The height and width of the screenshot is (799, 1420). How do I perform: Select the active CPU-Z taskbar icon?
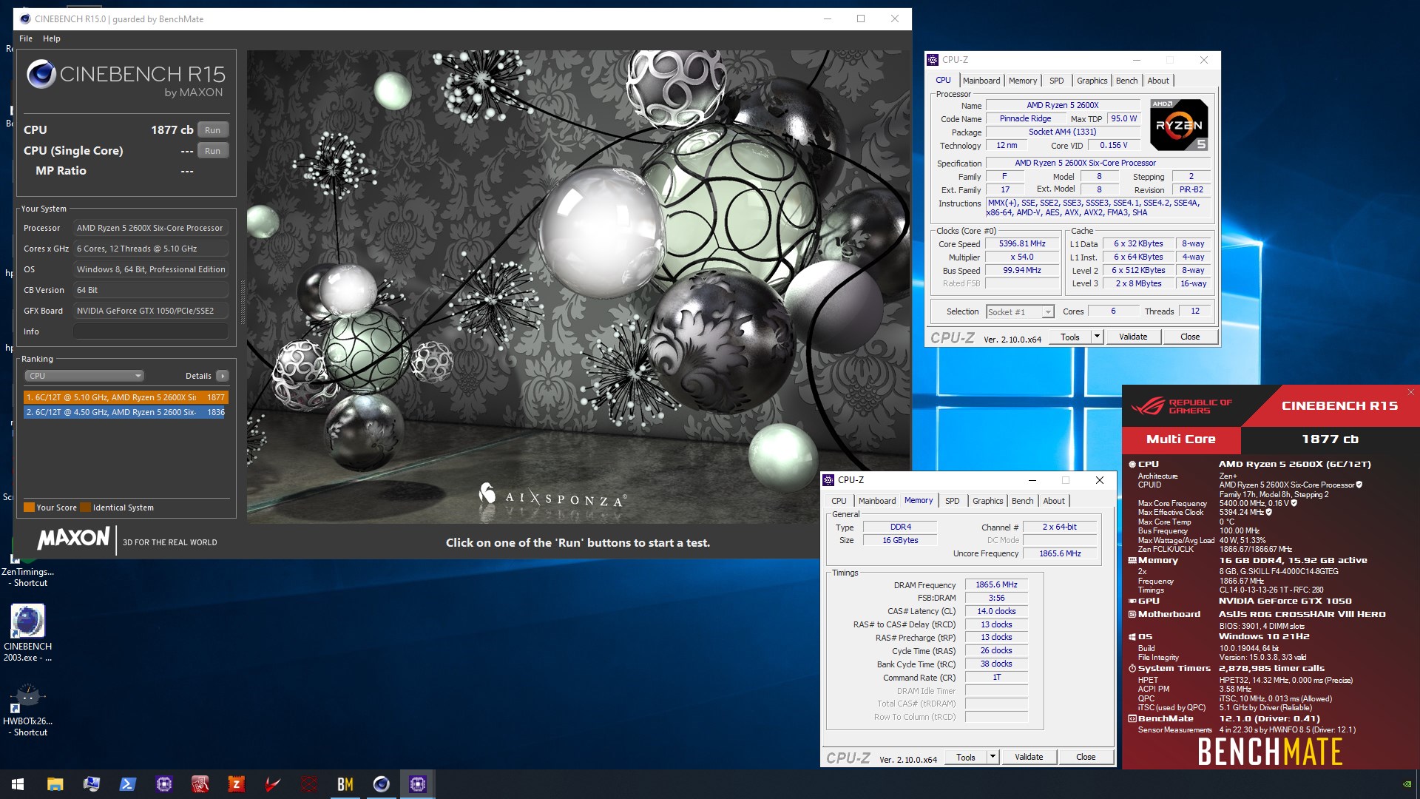pos(417,784)
